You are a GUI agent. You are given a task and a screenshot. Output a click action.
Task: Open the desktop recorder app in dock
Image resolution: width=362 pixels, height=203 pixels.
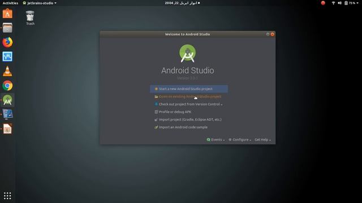coord(7,114)
